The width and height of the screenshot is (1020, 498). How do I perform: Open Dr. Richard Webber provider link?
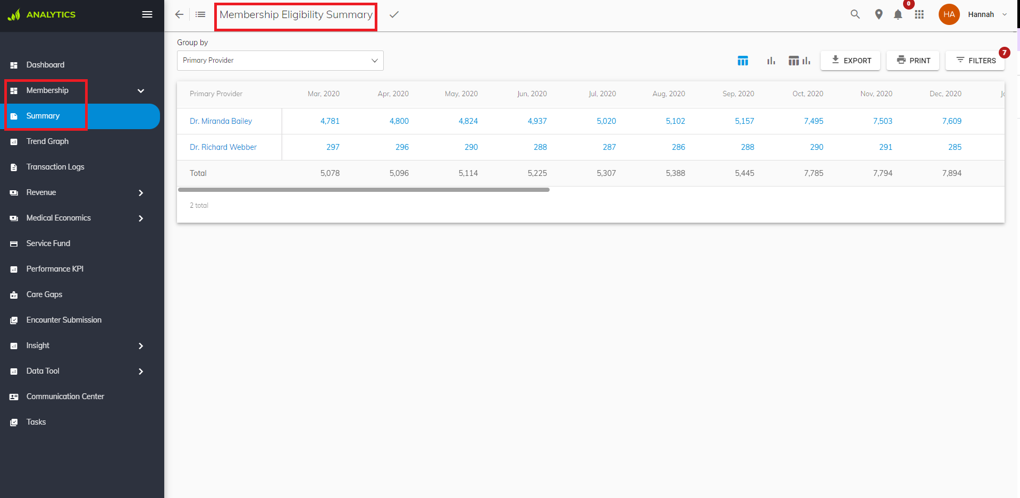pyautogui.click(x=223, y=147)
